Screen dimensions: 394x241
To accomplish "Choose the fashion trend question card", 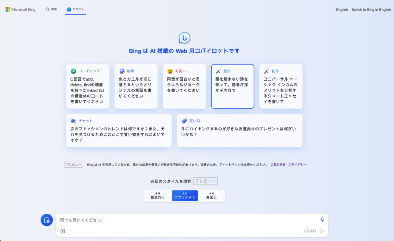I will click(119, 131).
